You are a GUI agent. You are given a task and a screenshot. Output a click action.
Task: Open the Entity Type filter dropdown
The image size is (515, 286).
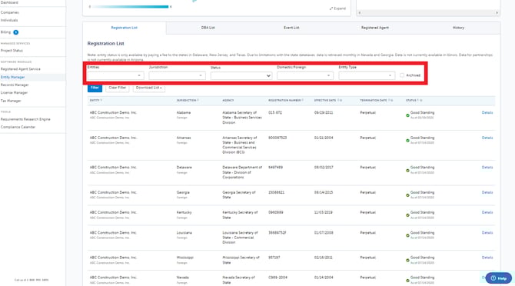click(x=367, y=75)
